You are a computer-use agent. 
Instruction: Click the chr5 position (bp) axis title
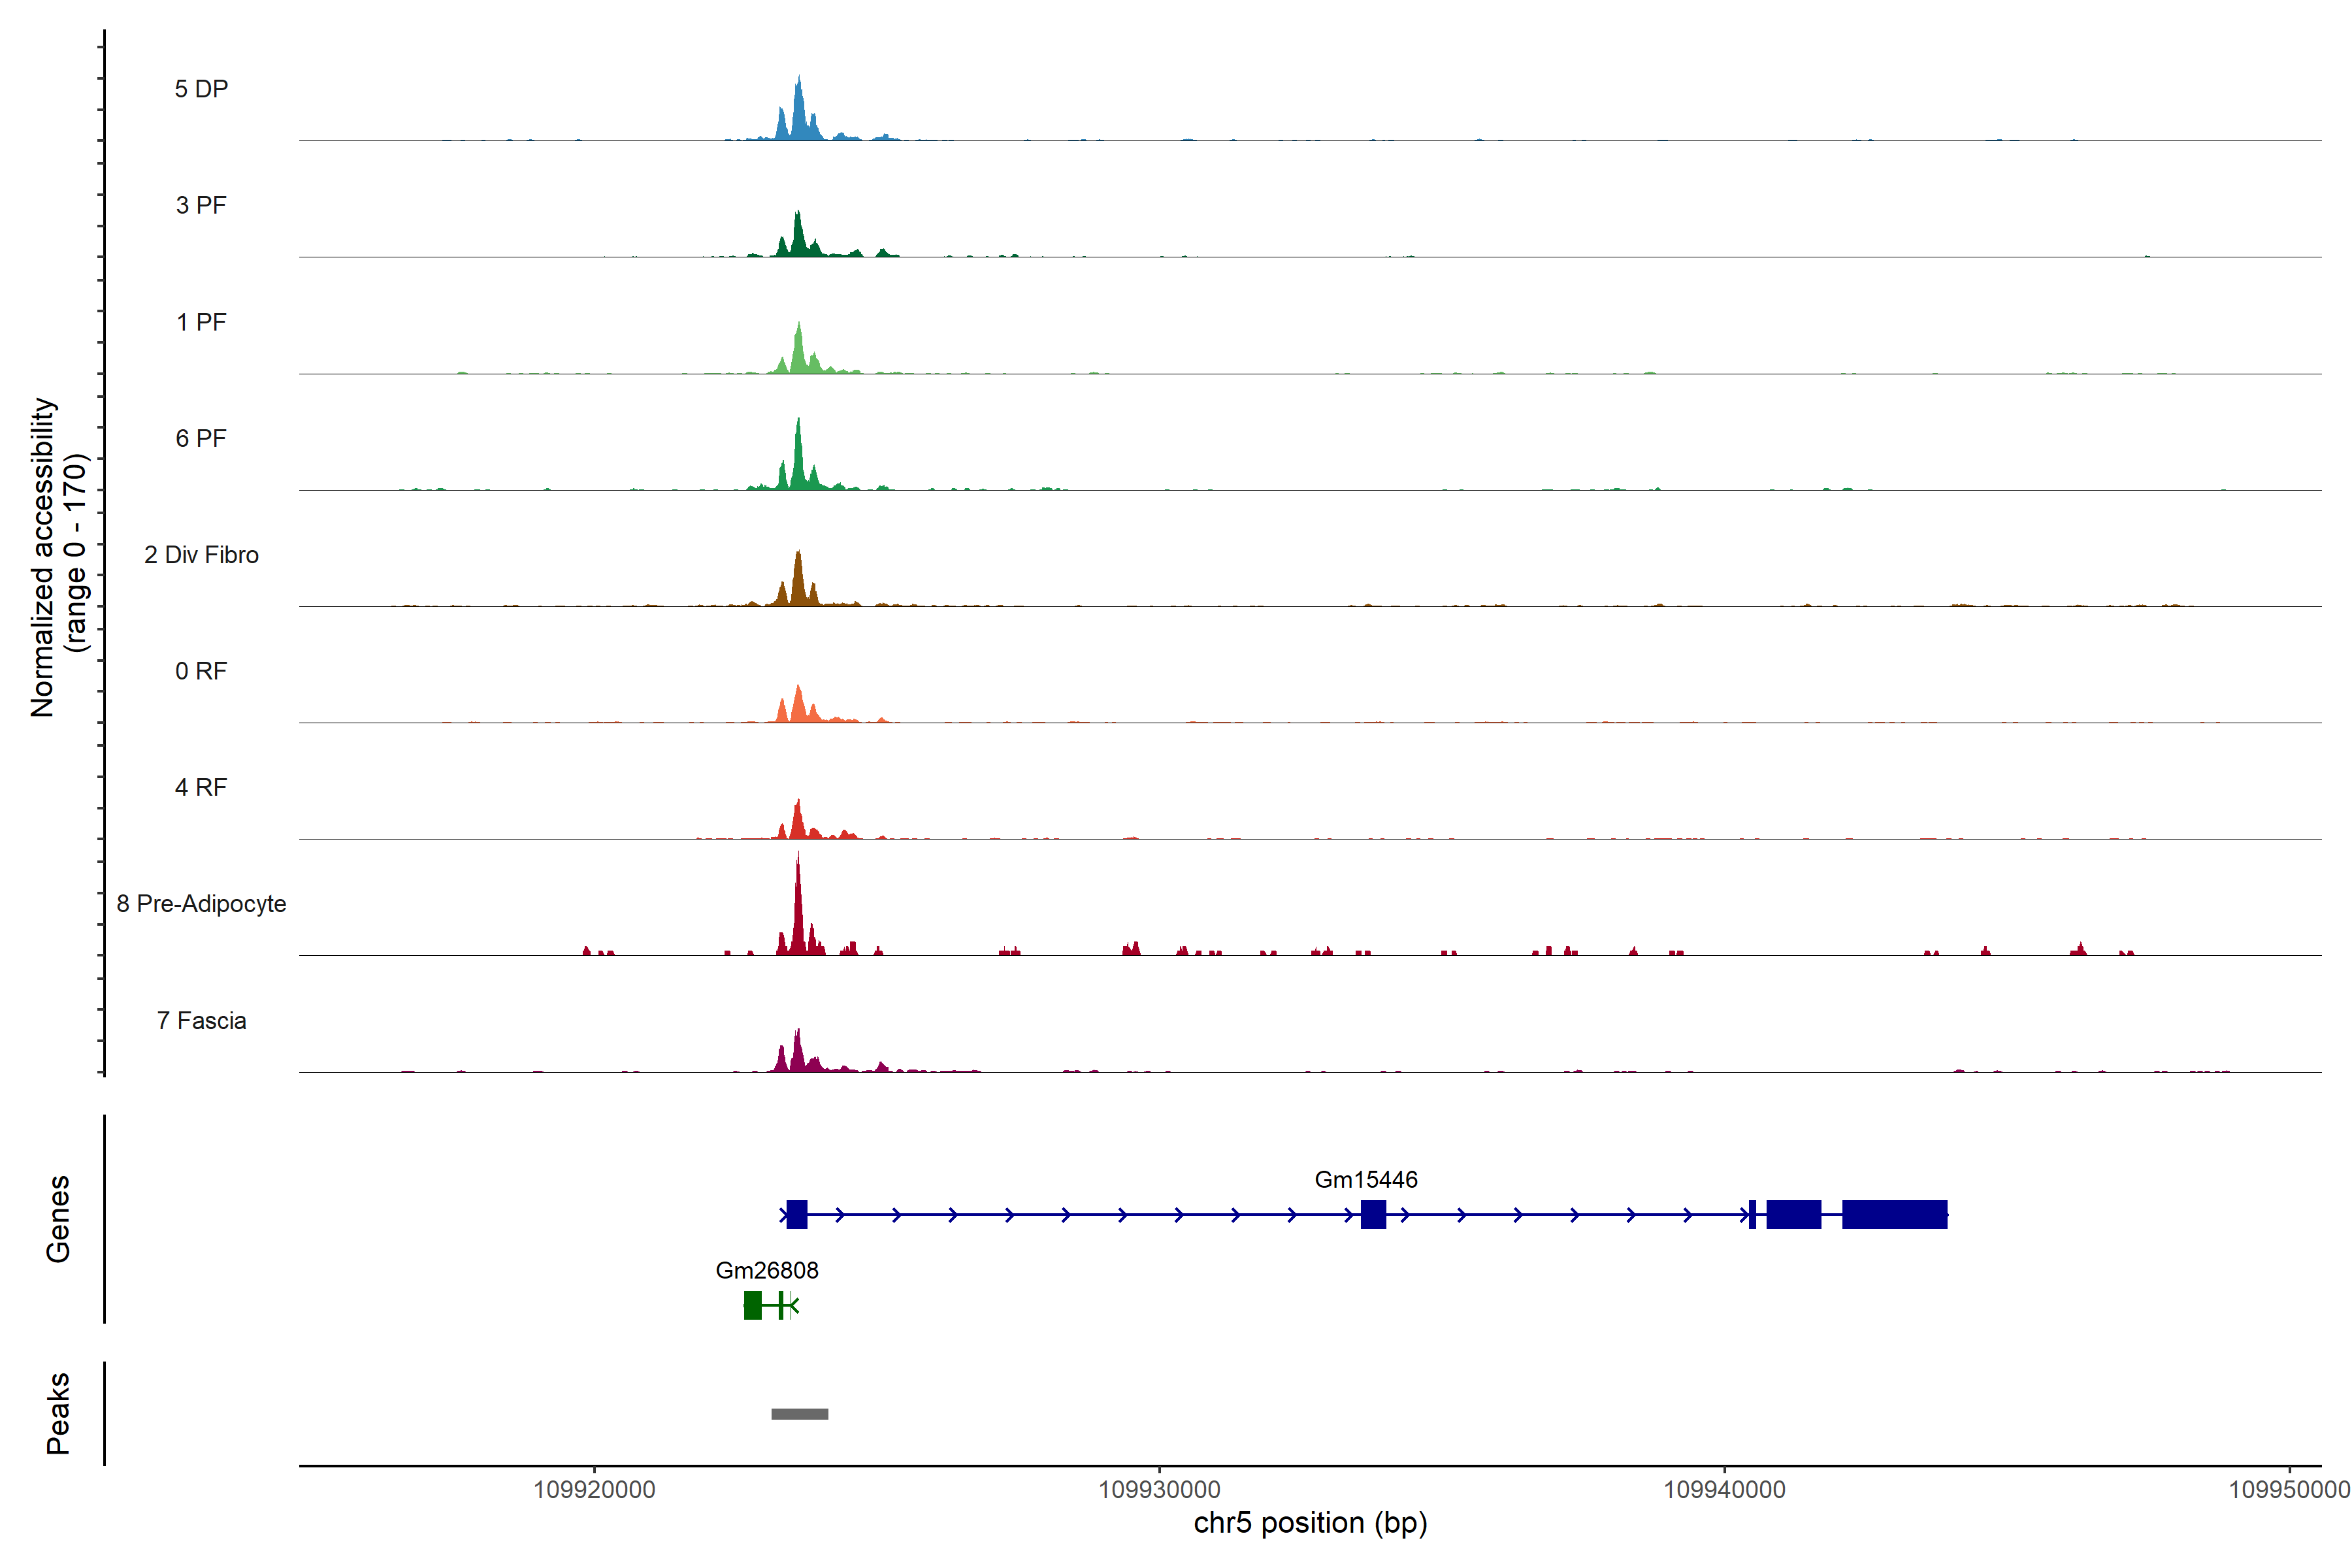(1310, 1523)
